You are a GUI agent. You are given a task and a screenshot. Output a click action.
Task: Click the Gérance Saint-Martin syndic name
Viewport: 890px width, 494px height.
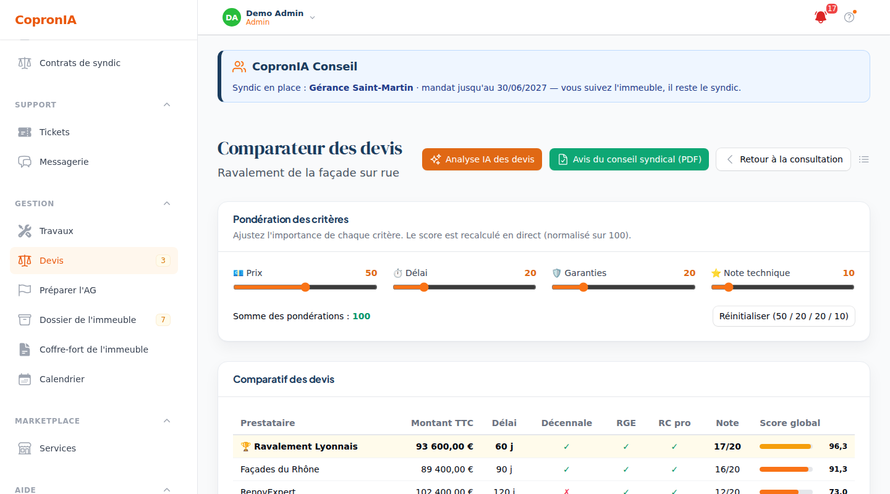tap(361, 88)
